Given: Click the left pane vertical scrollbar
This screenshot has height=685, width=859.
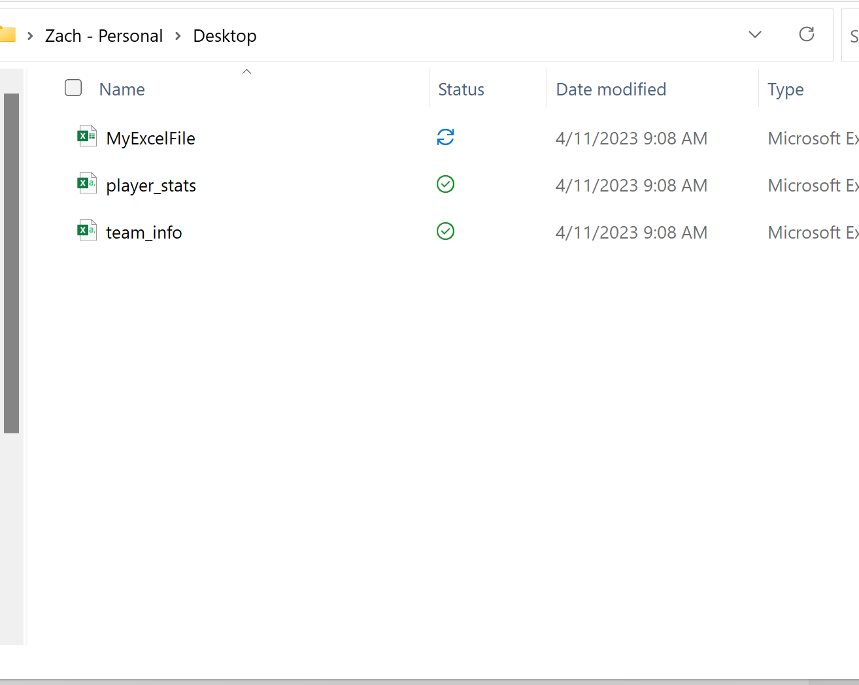Looking at the screenshot, I should [11, 263].
